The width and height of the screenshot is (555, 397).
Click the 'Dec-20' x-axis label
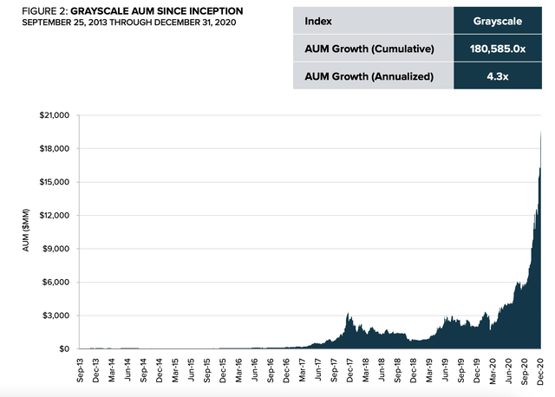(x=540, y=370)
